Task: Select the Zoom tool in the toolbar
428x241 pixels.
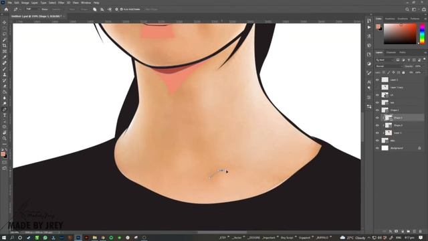Action: point(5,139)
